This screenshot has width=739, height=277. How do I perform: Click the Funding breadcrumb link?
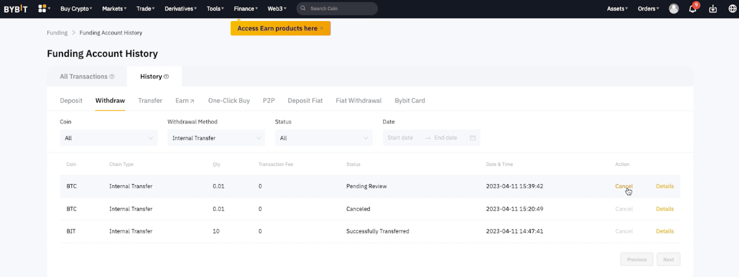57,33
